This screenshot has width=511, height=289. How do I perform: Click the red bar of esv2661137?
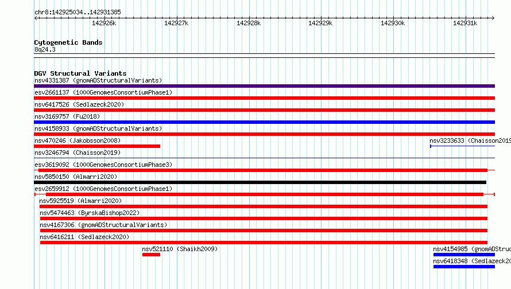[264, 98]
